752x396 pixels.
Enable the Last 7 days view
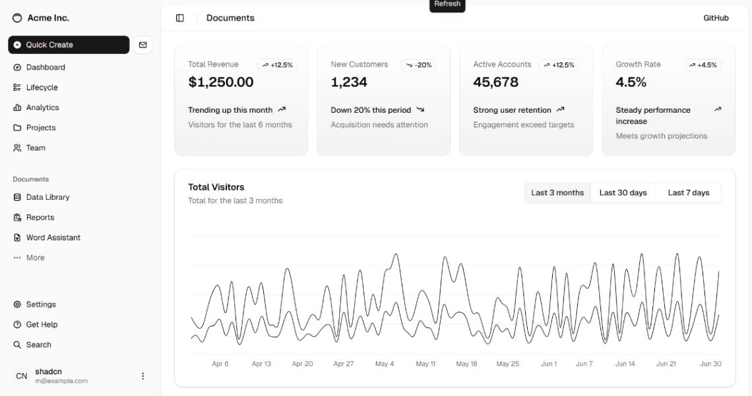[x=689, y=192]
